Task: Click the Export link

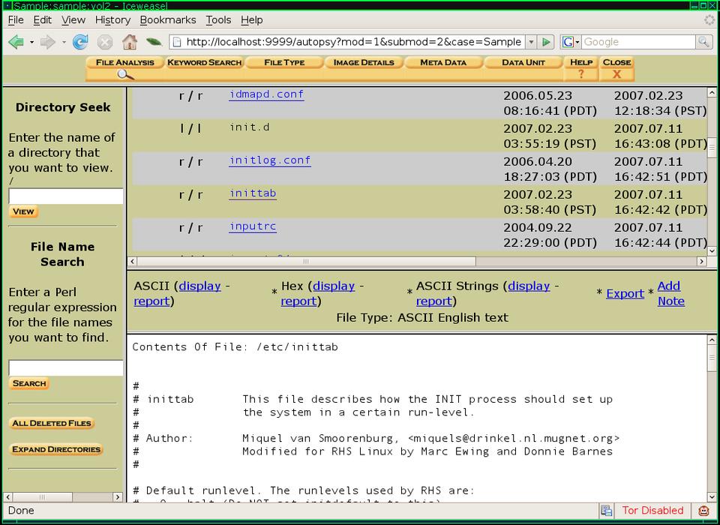Action: (625, 293)
